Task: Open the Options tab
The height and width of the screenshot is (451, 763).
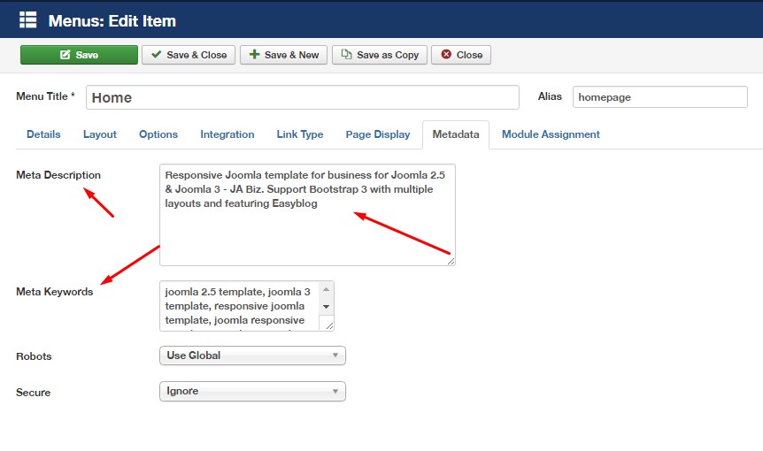Action: click(x=158, y=134)
